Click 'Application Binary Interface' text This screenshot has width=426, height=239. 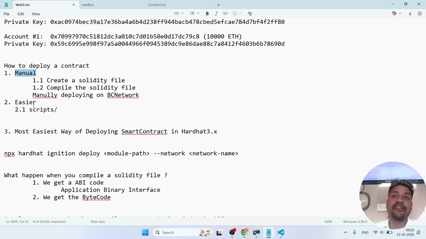110,190
